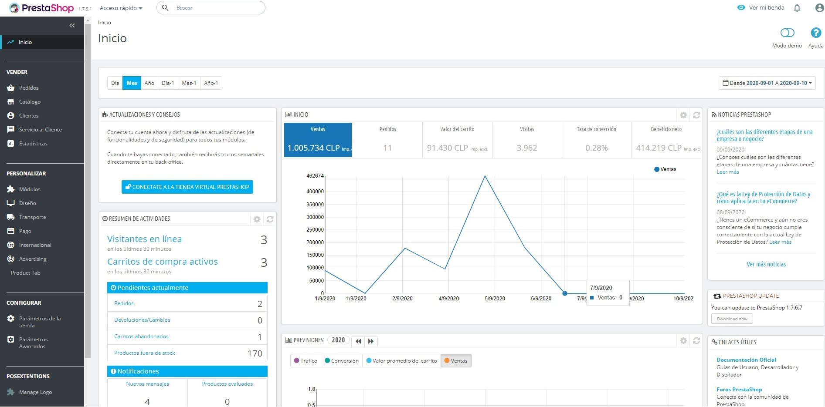Open the user profile avatar icon
825x407 pixels.
tap(819, 8)
